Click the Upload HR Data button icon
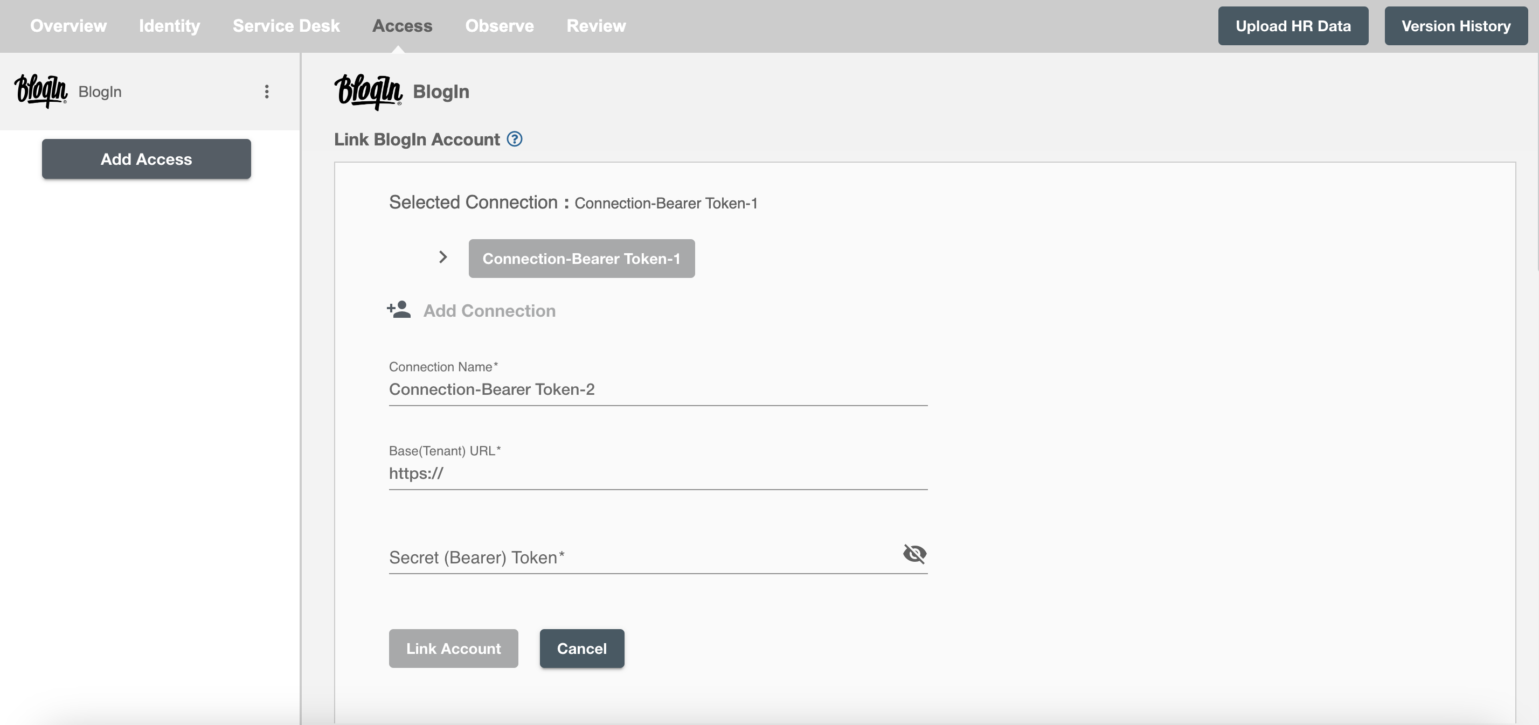1539x725 pixels. tap(1292, 25)
